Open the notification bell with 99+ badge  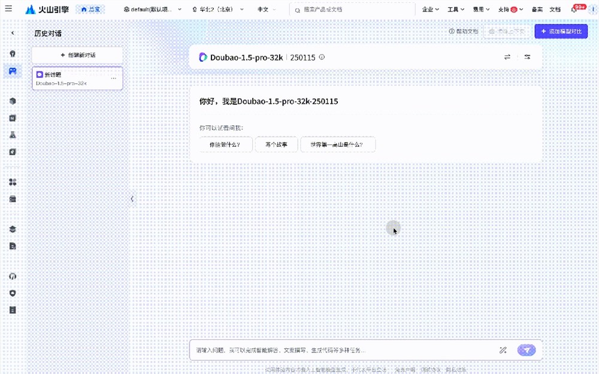click(574, 10)
